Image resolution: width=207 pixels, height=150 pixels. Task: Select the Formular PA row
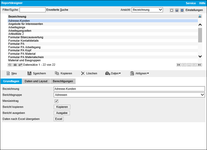pos(103,44)
